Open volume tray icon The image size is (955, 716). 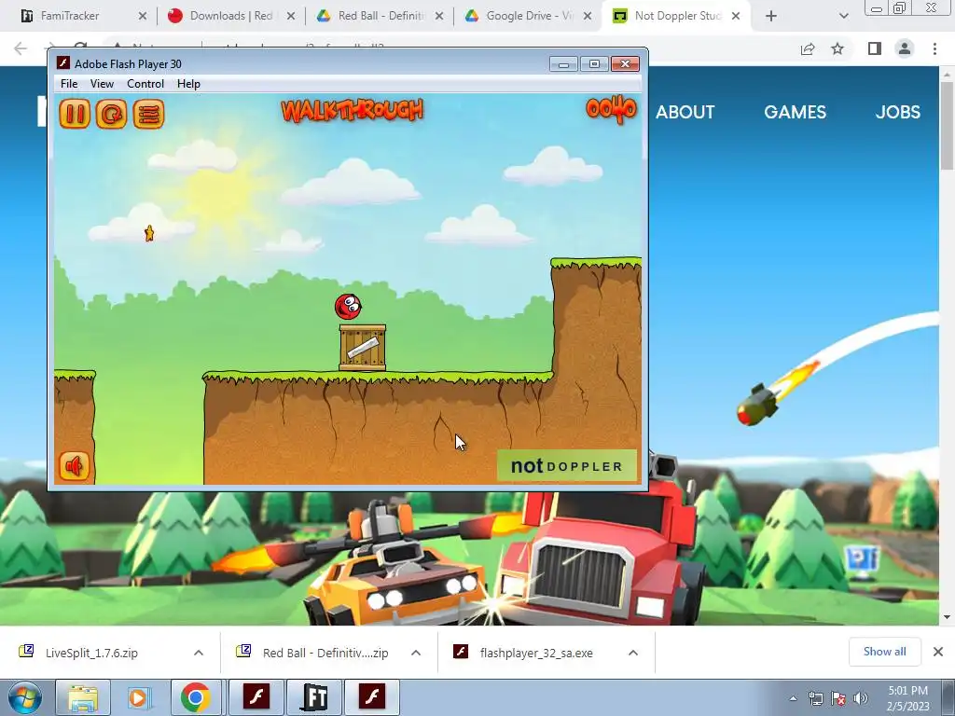coord(861,698)
